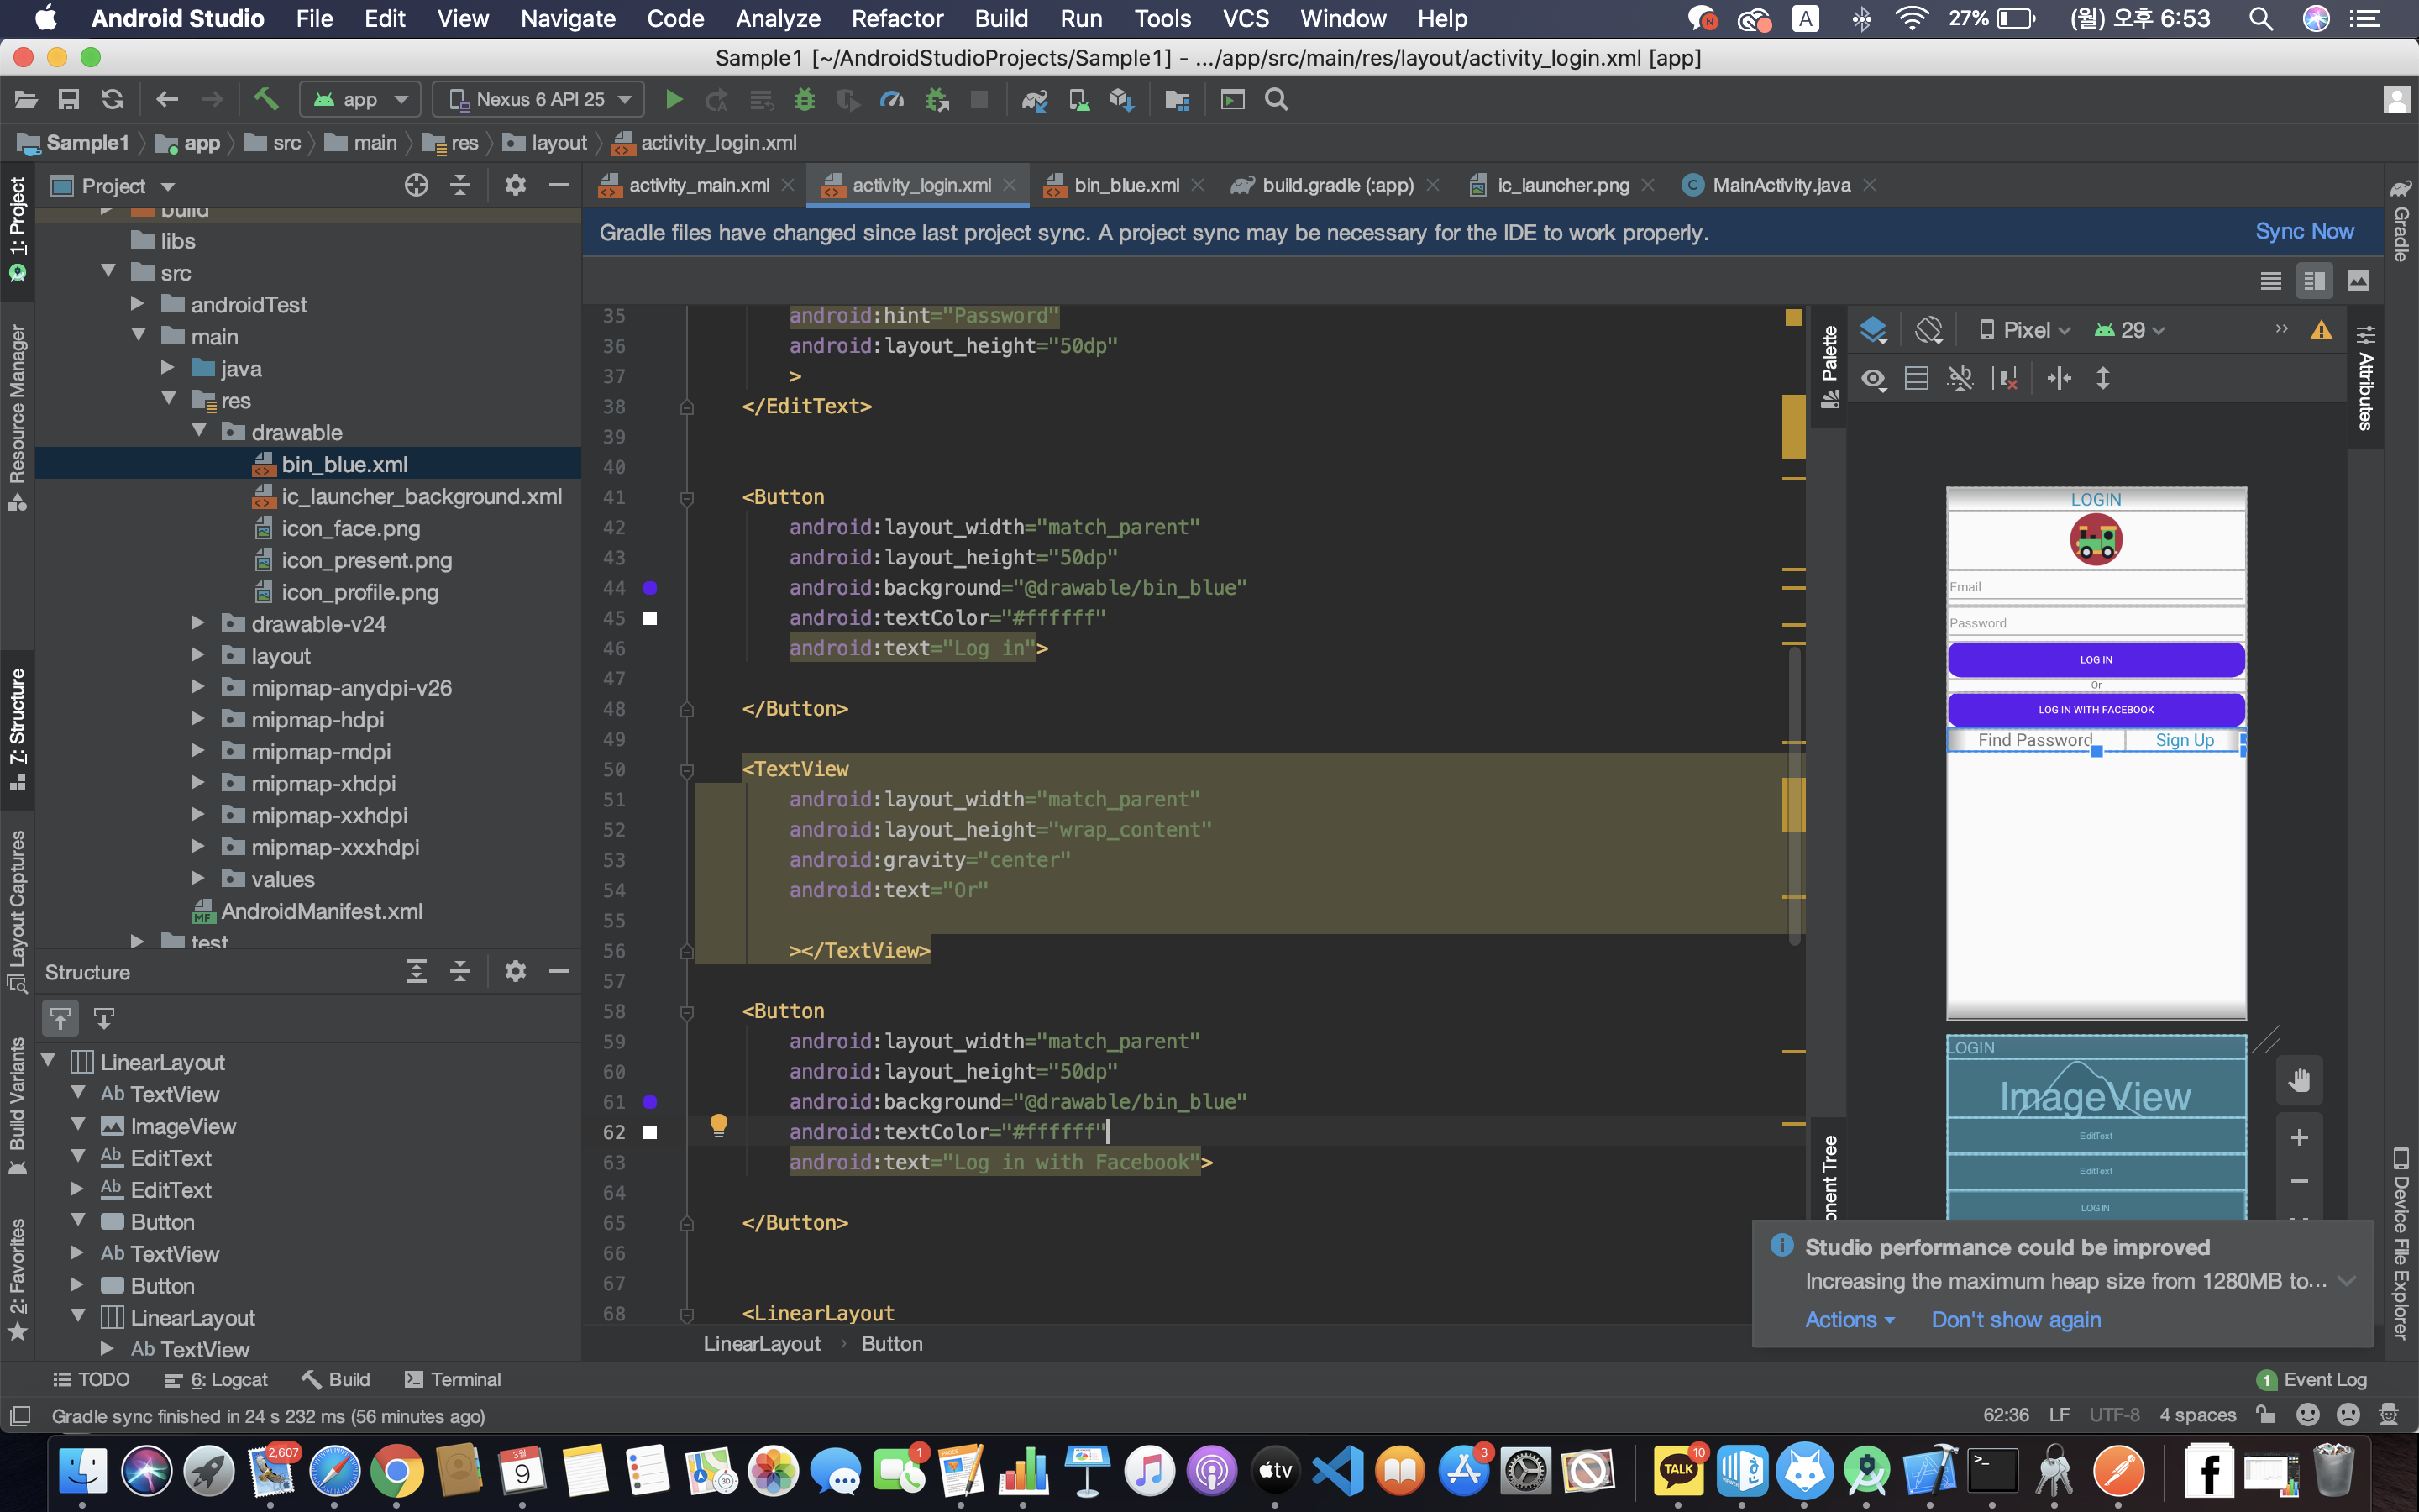Open the Pixel device preview dropdown

(x=2025, y=330)
